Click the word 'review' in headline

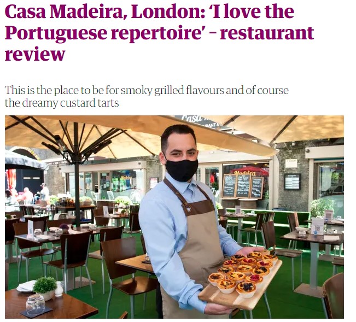35,54
